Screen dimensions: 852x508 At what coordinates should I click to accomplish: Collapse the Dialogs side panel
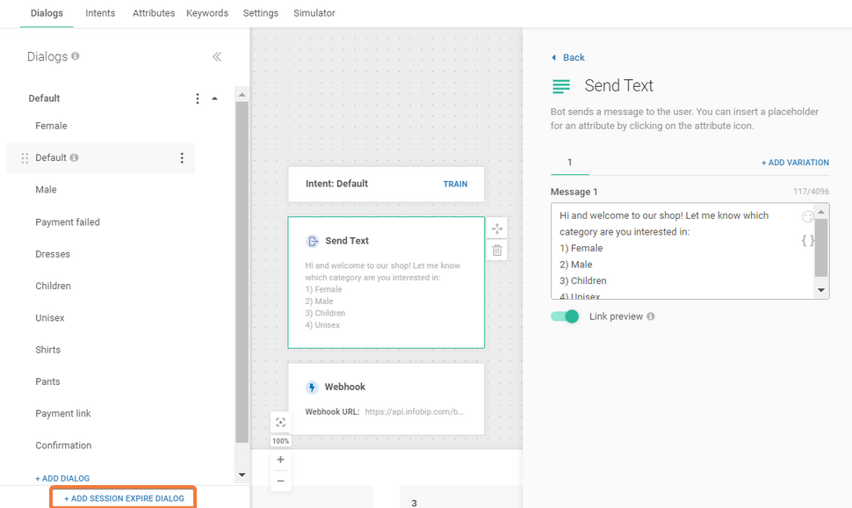point(217,57)
